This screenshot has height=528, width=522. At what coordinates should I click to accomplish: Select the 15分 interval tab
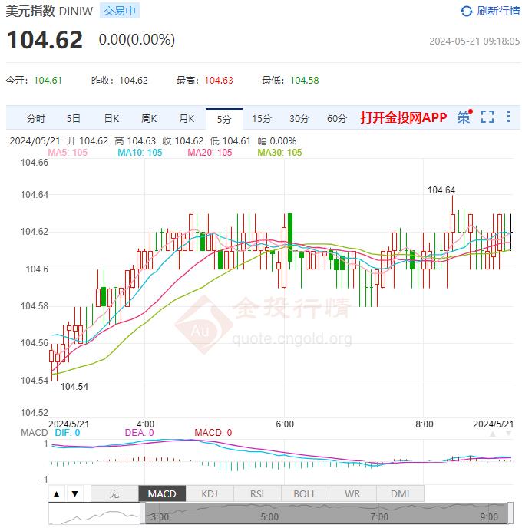point(262,118)
